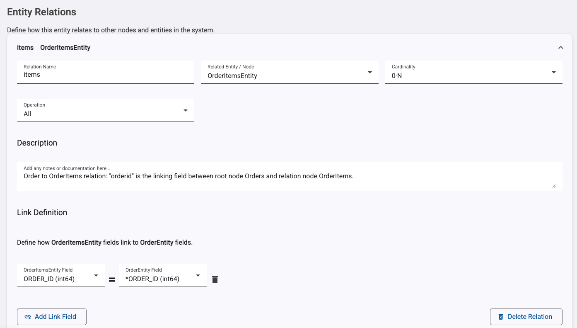Click the description textarea resize handle

point(554,186)
